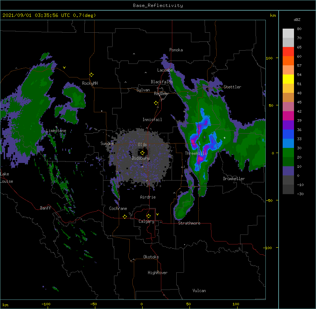This screenshot has height=309, width=316.
Task: Click the magenta 42 dBZ legend swatch
Action: pos(288,116)
